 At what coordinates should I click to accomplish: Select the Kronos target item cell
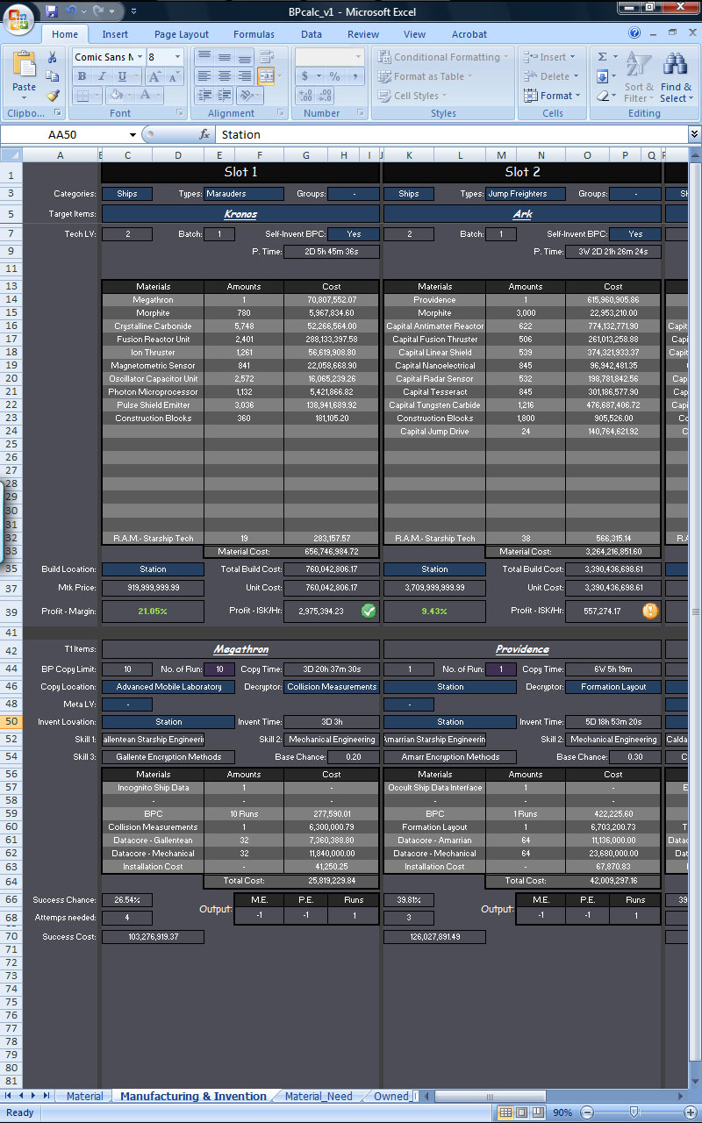point(240,214)
